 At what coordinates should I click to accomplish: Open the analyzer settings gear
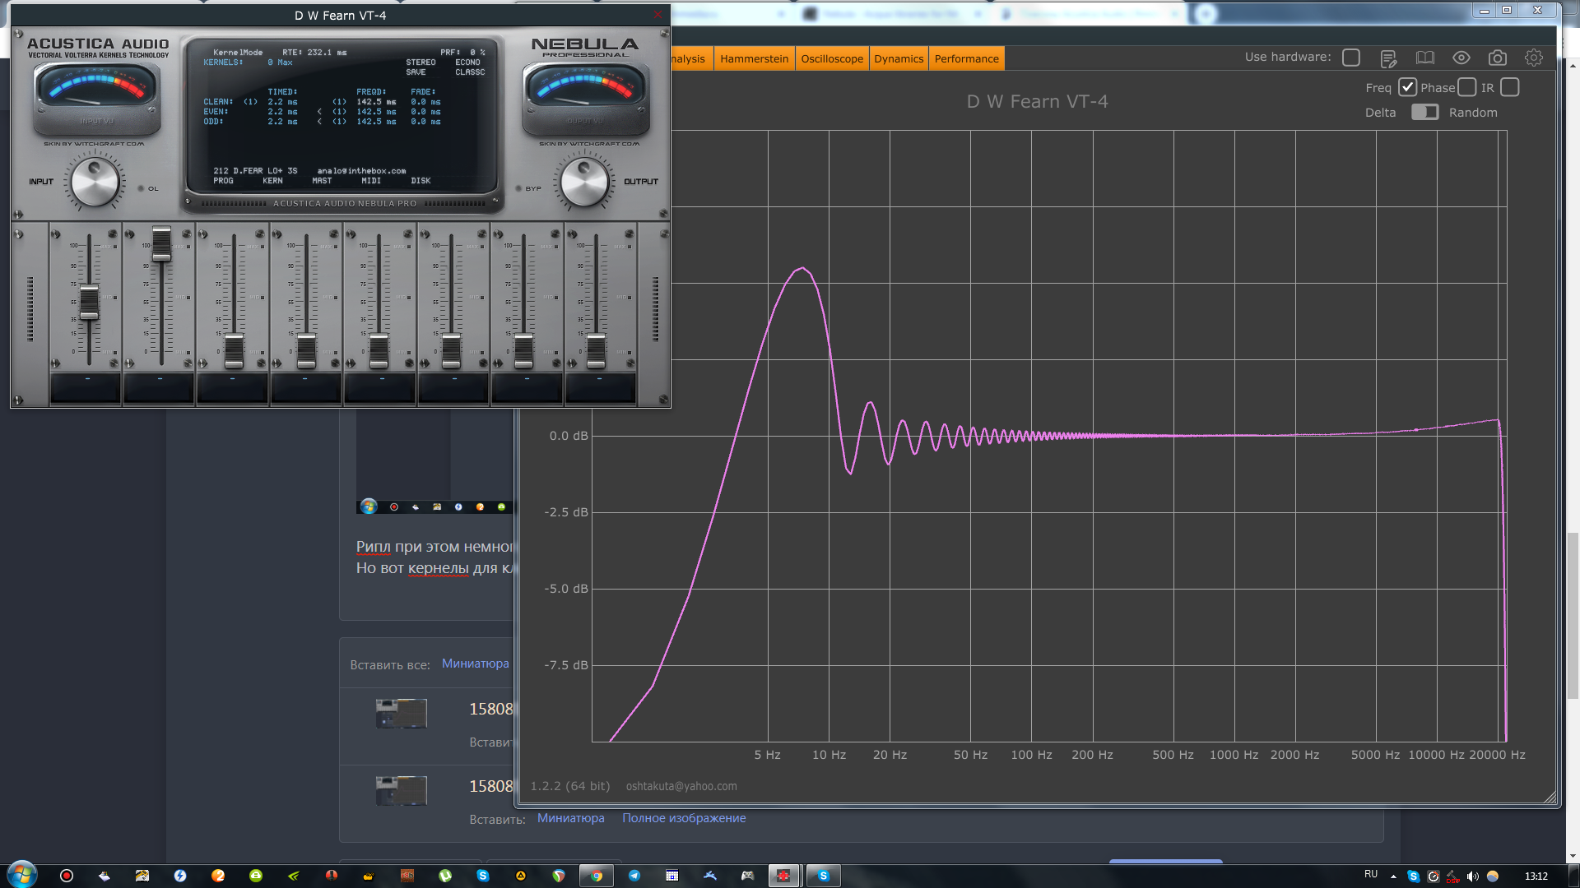1533,58
